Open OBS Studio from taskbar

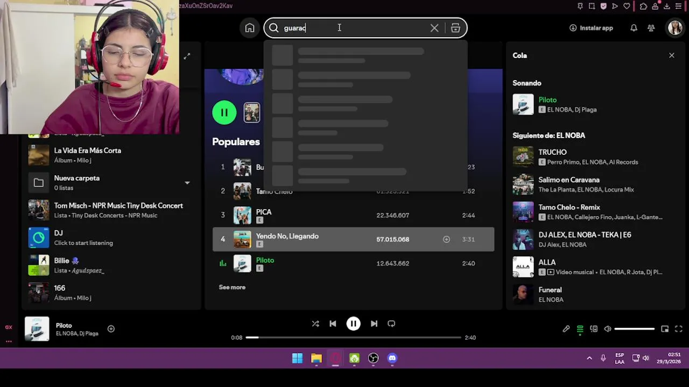373,358
